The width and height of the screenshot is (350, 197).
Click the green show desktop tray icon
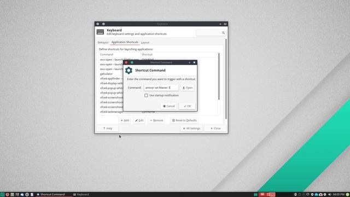[255, 195]
